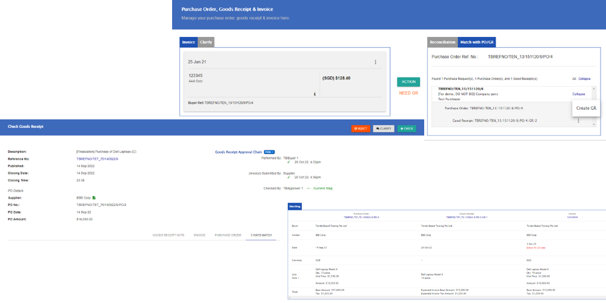Choose Create GR from the popup menu
The image size is (606, 303).
(x=586, y=108)
